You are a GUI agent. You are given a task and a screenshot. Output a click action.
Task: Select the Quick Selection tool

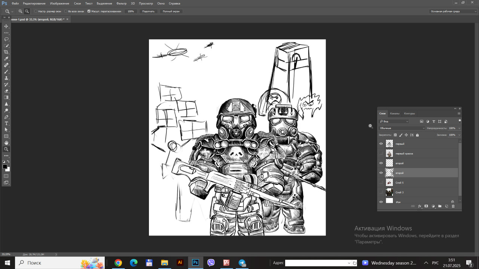[6, 46]
